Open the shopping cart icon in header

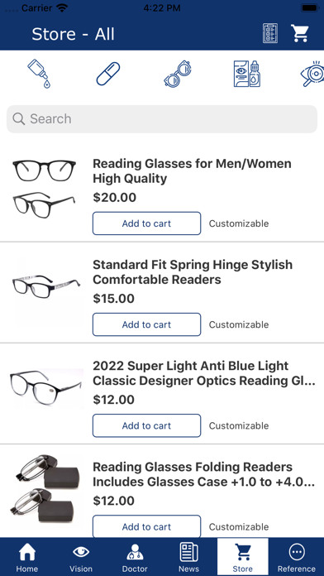tap(300, 33)
